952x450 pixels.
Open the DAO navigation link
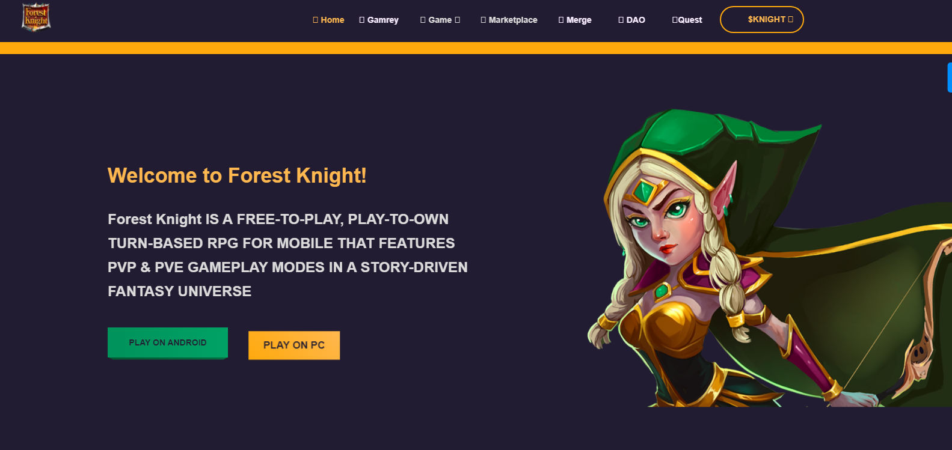click(x=636, y=20)
